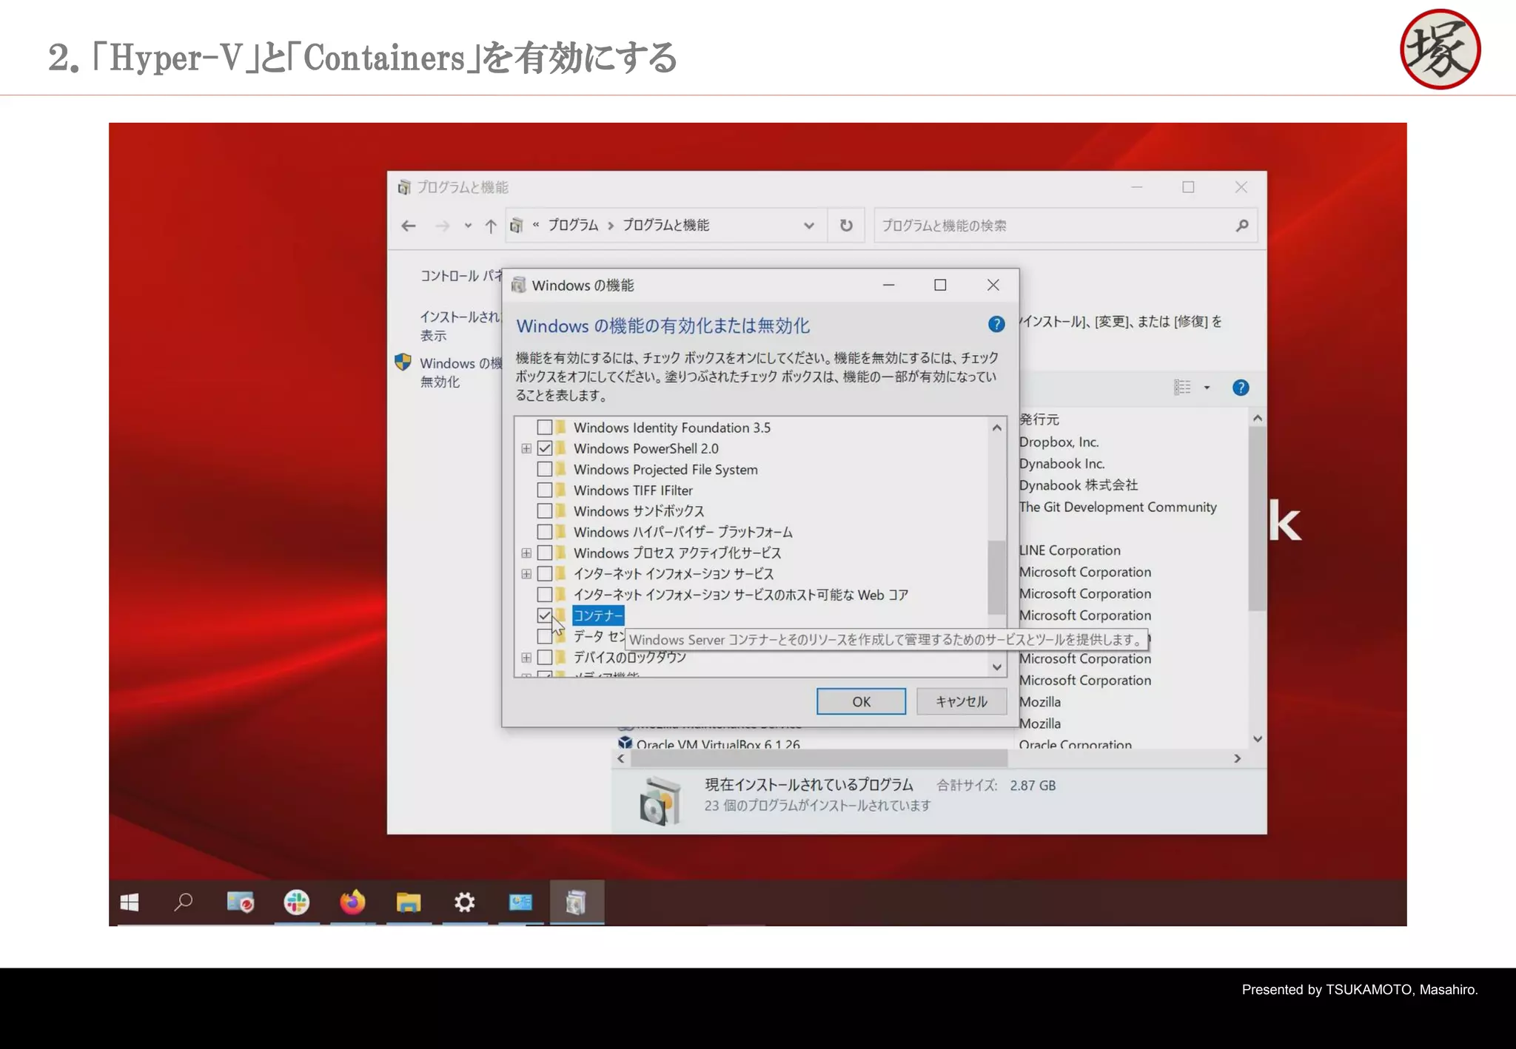Toggle Windows Identity Foundation 3.5 checkbox
The image size is (1516, 1049).
pos(545,428)
